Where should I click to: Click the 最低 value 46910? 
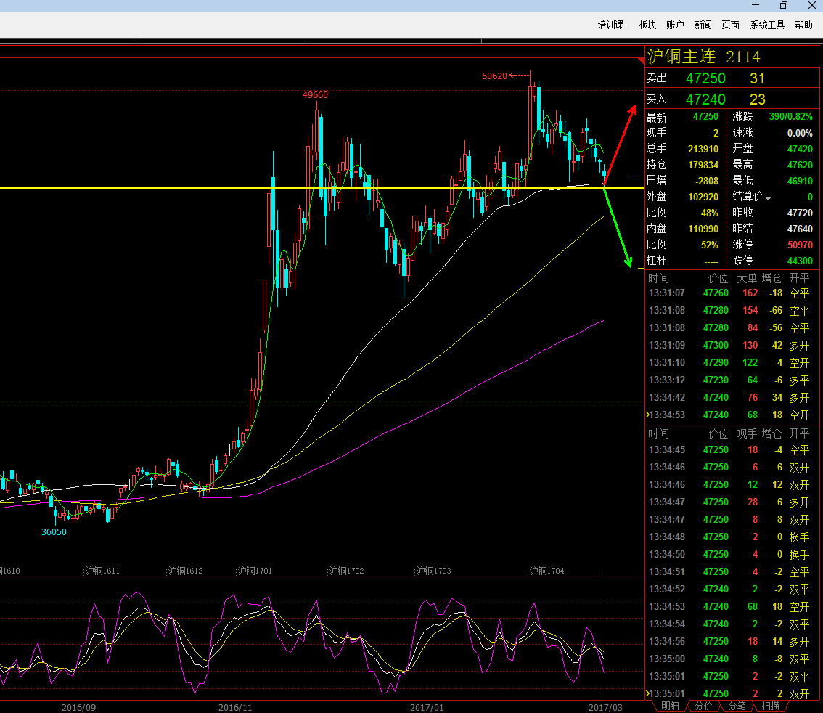pyautogui.click(x=800, y=181)
